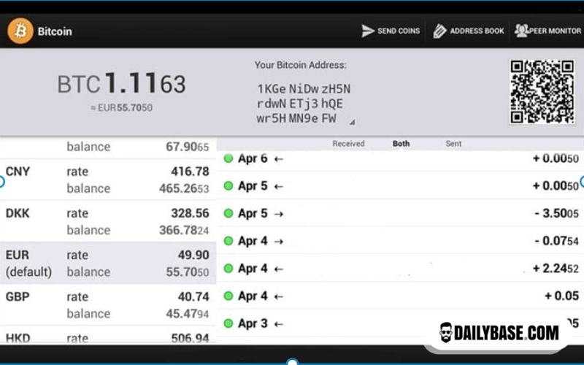
Task: Select the GBP exchange rate row
Action: point(108,305)
